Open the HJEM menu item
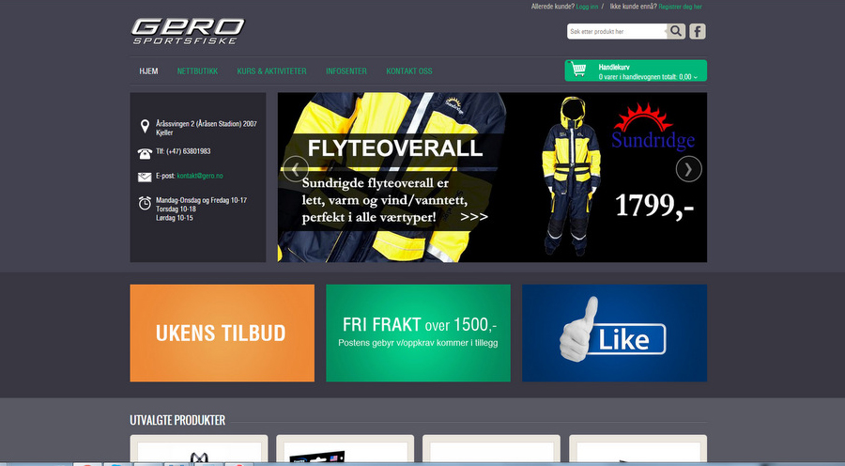The height and width of the screenshot is (466, 845). (x=148, y=71)
